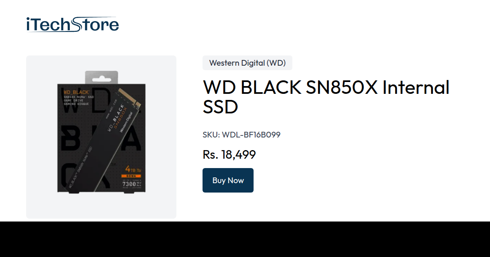
Task: Click the iTechStore logo
Action: tap(73, 24)
